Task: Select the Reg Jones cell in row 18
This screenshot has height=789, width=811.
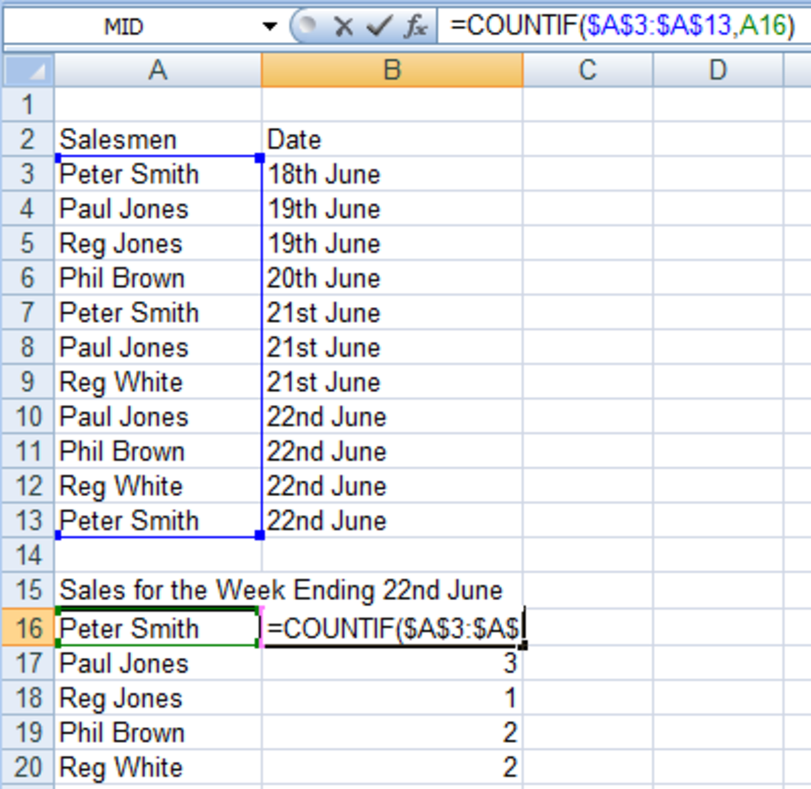Action: 157,698
